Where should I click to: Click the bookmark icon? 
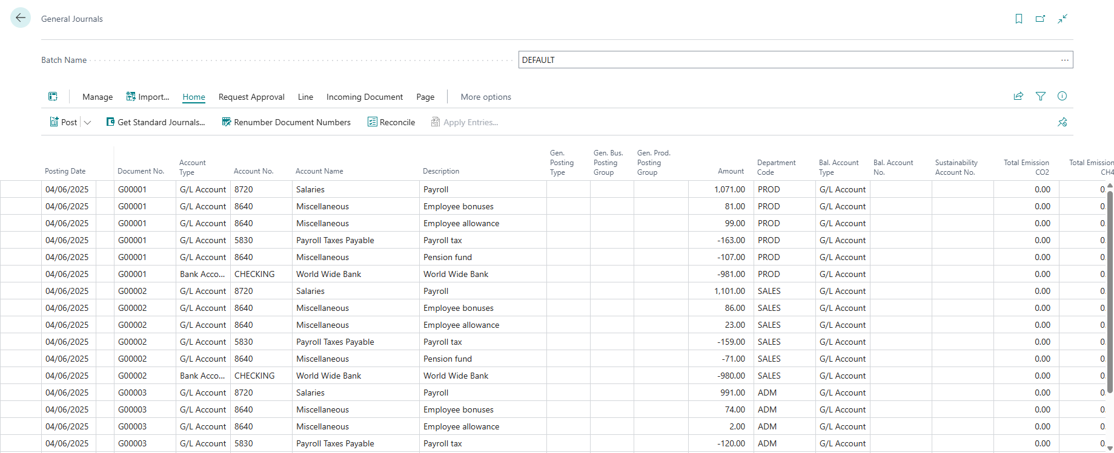tap(1019, 19)
